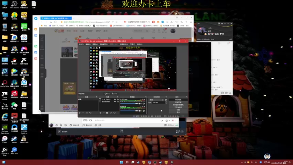Open the iQIYI desktop shortcut
293x165 pixels.
[24, 27]
